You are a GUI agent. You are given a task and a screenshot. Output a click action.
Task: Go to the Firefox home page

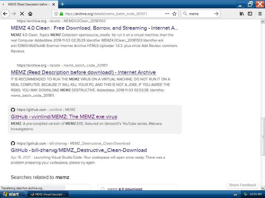click(30, 14)
